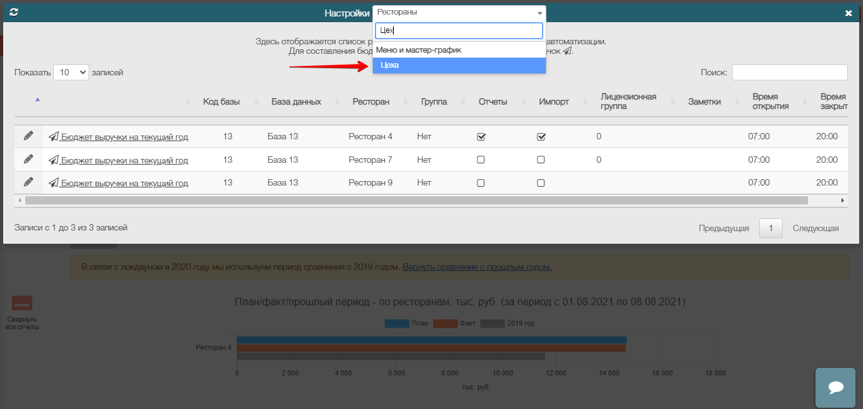Click the pencil edit icon for Ресторан 7
Viewport: 863px width, 409px height.
[x=28, y=160]
